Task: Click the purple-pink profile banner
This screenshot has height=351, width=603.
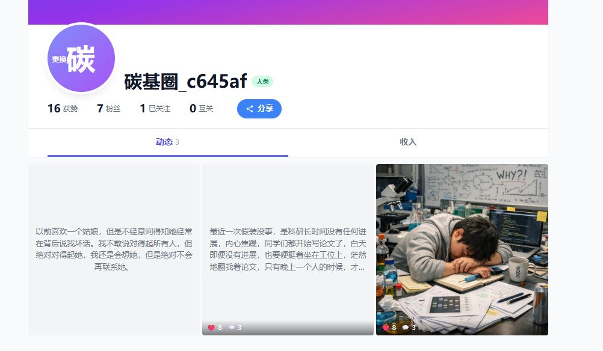Action: tap(288, 12)
